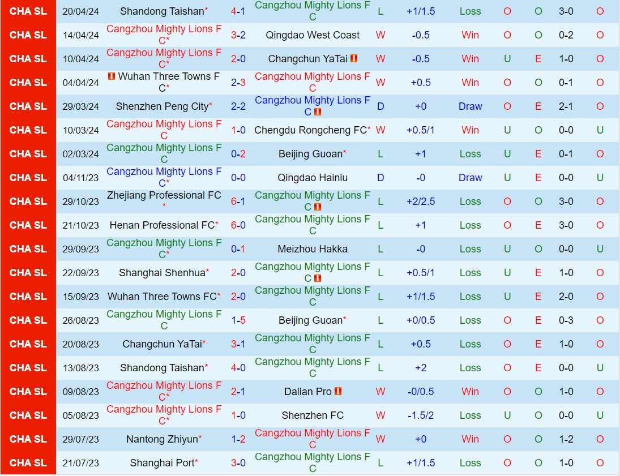Open Cangzhou Mighty Lions on 14/04/24

(164, 35)
